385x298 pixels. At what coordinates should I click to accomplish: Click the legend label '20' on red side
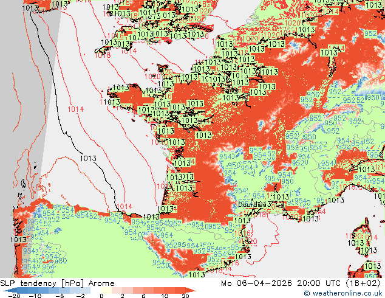pos(185,296)
